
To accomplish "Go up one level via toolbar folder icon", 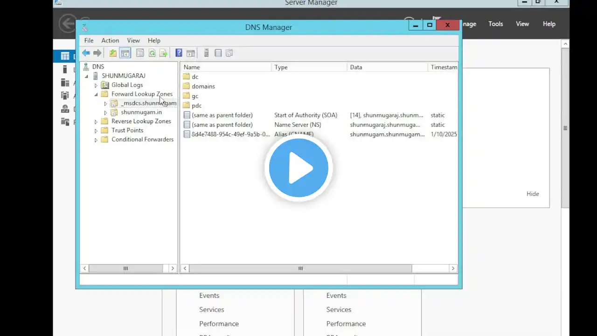I will coord(113,53).
